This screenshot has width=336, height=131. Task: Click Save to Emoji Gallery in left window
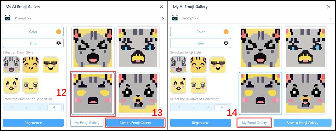pyautogui.click(x=135, y=123)
